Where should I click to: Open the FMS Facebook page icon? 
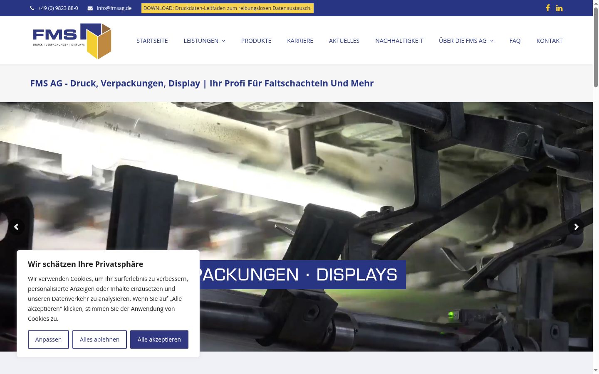(x=548, y=8)
